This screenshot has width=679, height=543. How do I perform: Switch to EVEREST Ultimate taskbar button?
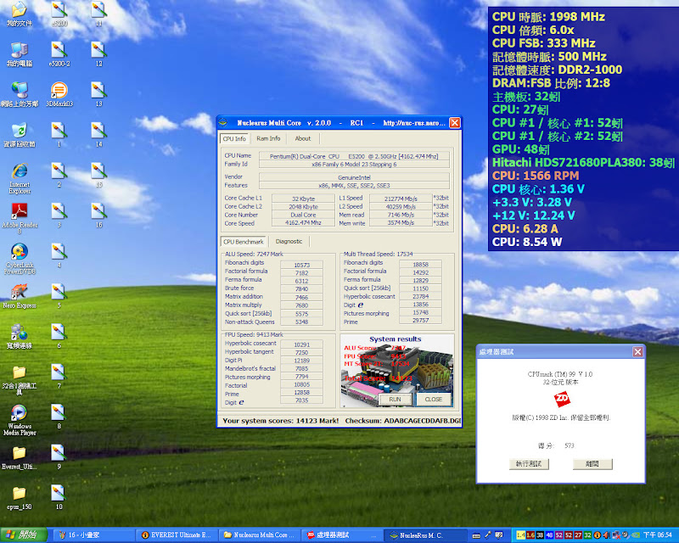coord(178,535)
